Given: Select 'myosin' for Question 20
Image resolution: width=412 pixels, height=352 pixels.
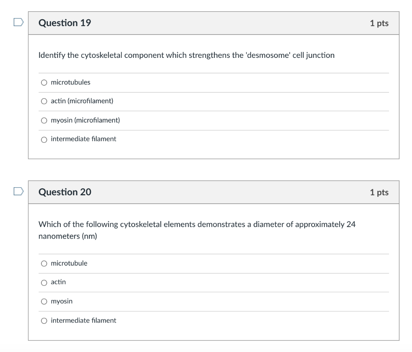Looking at the screenshot, I should (x=61, y=301).
